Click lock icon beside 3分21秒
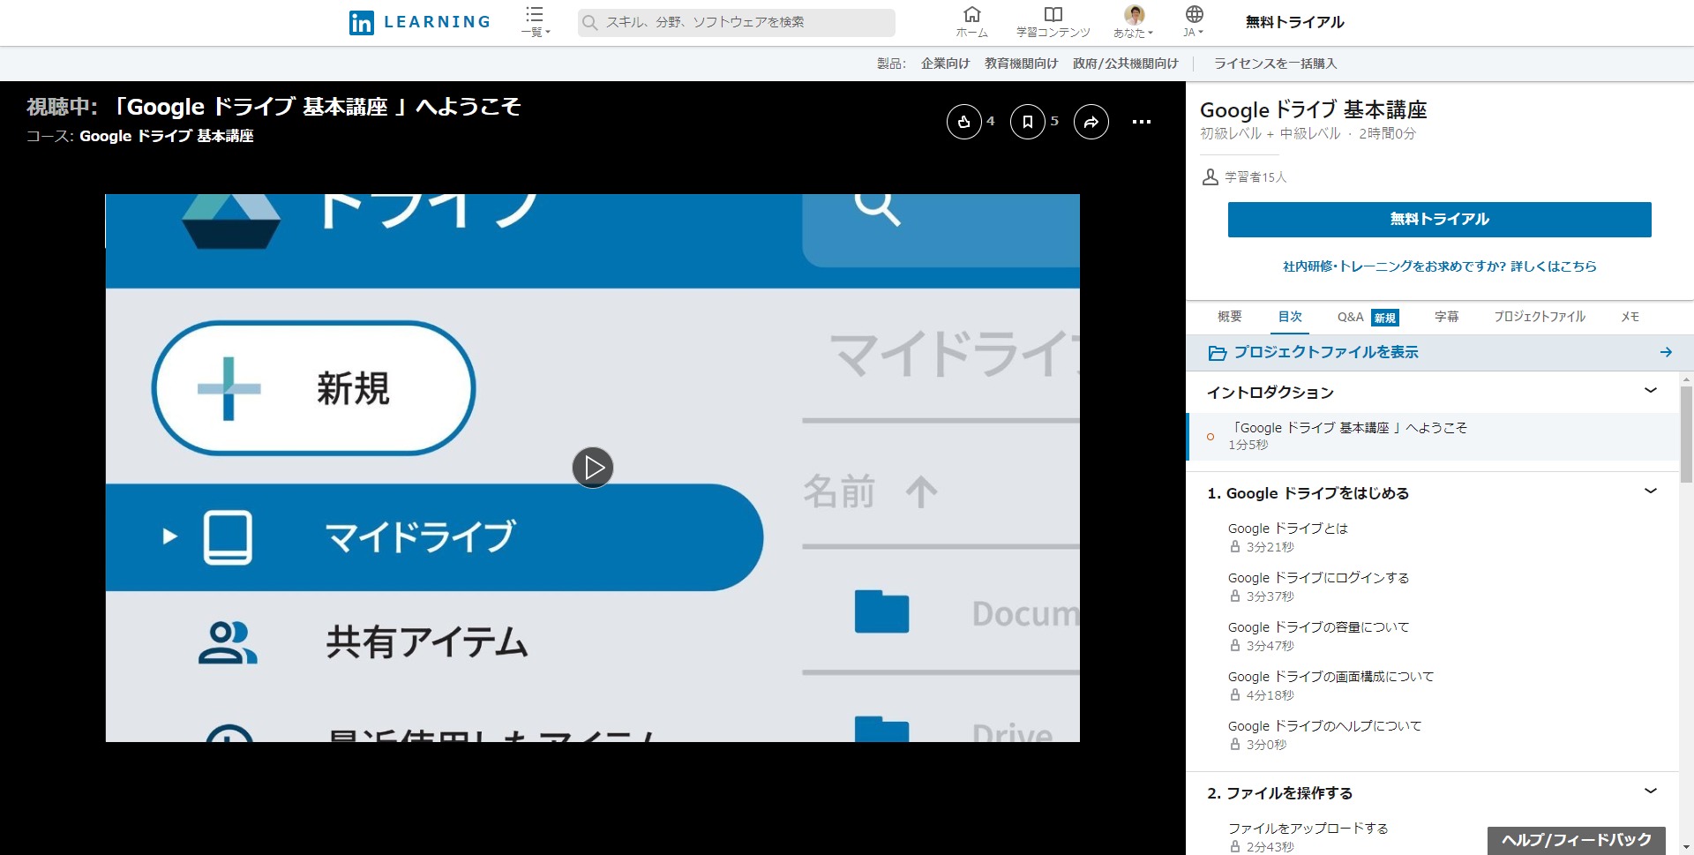The image size is (1694, 855). pyautogui.click(x=1234, y=547)
